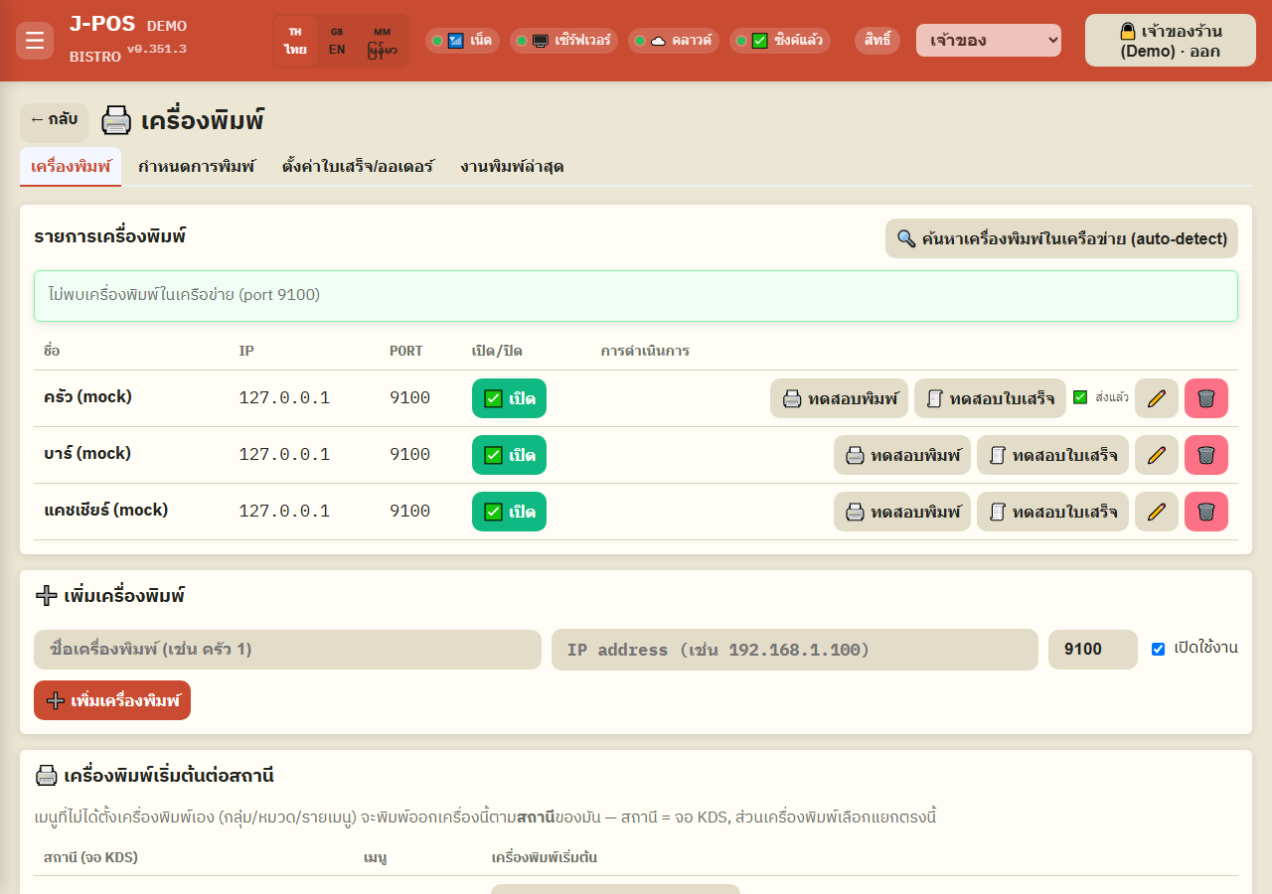Viewport: 1272px width, 894px height.
Task: Click ทดสอบใบเสร็จ for บาร์ (mock)
Action: (x=1052, y=455)
